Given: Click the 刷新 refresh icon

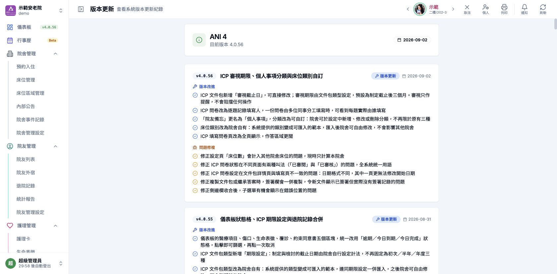Looking at the screenshot, I should [x=543, y=9].
